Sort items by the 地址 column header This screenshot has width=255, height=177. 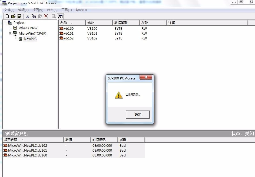99,23
